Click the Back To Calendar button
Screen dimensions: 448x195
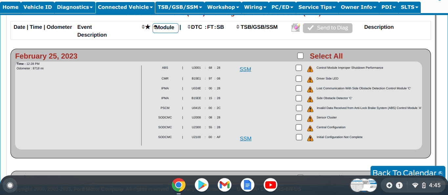click(407, 173)
